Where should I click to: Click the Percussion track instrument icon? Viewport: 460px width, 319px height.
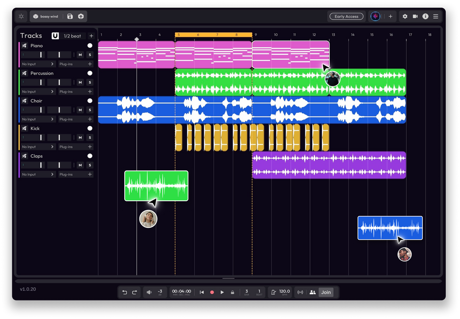(x=25, y=73)
